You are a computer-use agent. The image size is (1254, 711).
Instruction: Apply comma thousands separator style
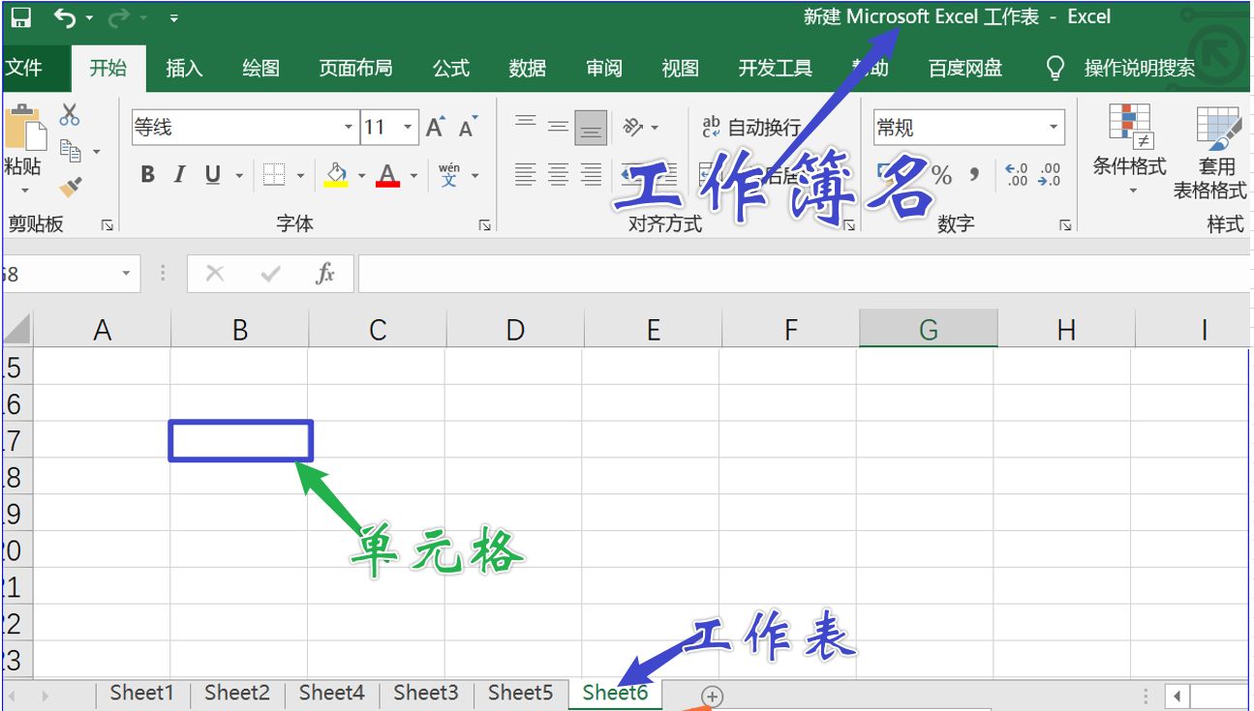coord(974,175)
